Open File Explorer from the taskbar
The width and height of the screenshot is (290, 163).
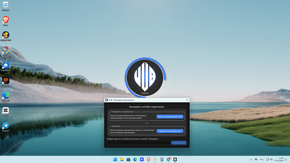coord(122,159)
